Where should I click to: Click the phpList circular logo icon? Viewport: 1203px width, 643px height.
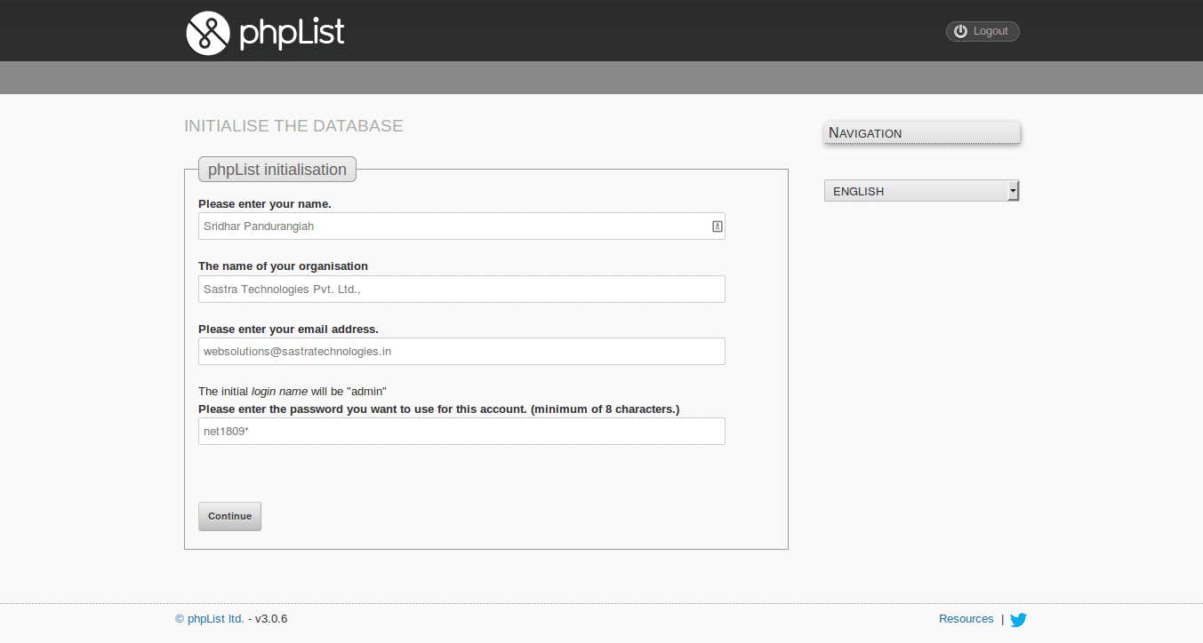click(x=208, y=34)
